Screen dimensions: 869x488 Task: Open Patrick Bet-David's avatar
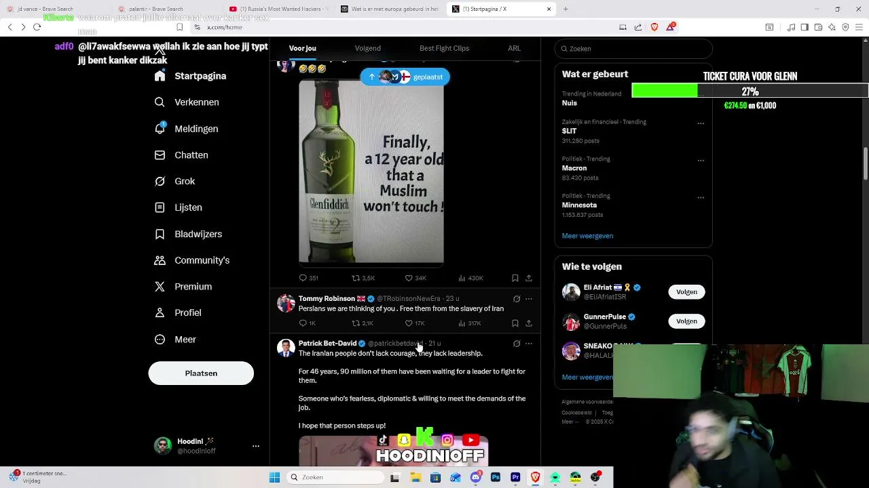[x=286, y=348]
